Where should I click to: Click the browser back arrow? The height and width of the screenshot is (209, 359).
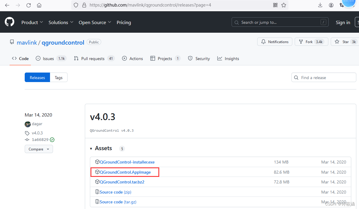pyautogui.click(x=7, y=5)
